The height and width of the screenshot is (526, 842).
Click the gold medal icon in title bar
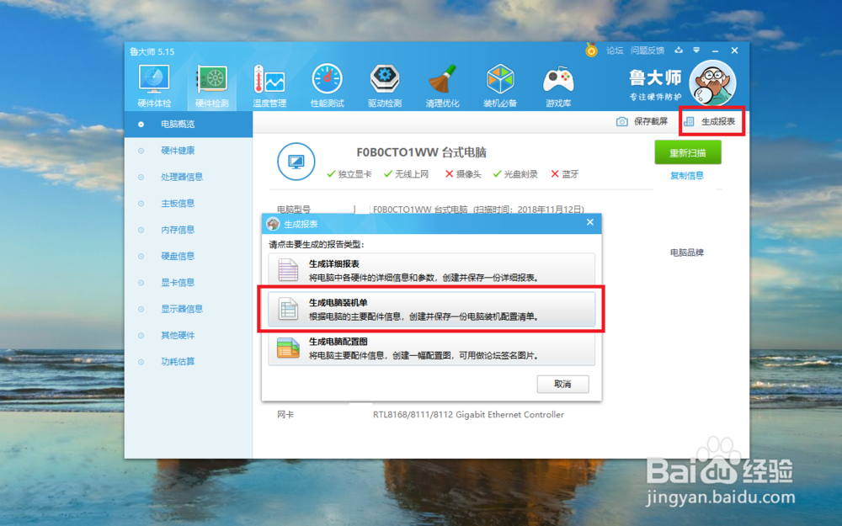(x=591, y=50)
